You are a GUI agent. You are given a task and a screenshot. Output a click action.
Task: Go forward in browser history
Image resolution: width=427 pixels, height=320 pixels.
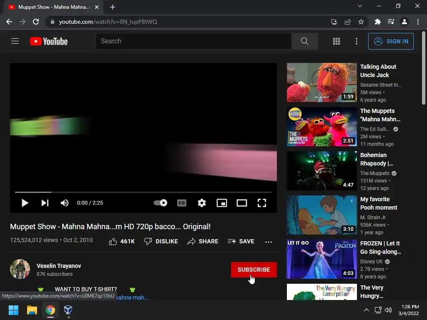(x=23, y=22)
